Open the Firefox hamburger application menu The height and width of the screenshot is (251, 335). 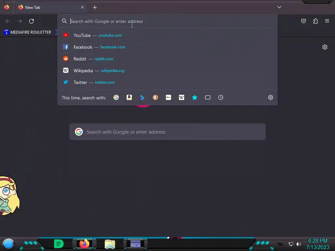point(327,21)
